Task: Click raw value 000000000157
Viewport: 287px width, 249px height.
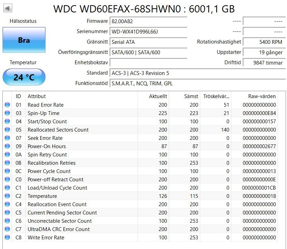Action: pos(259,122)
